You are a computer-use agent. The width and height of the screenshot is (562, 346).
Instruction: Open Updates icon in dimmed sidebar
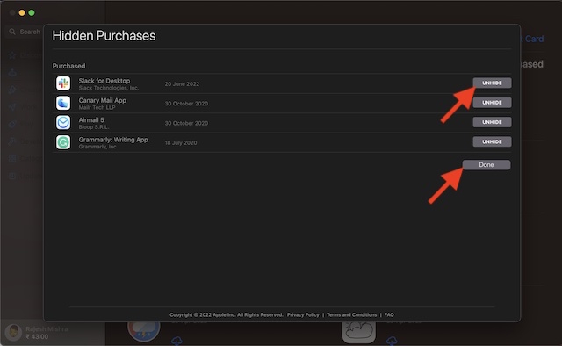pos(12,176)
